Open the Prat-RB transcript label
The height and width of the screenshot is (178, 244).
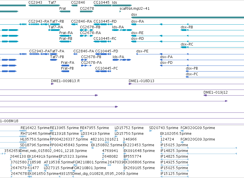(66, 39)
